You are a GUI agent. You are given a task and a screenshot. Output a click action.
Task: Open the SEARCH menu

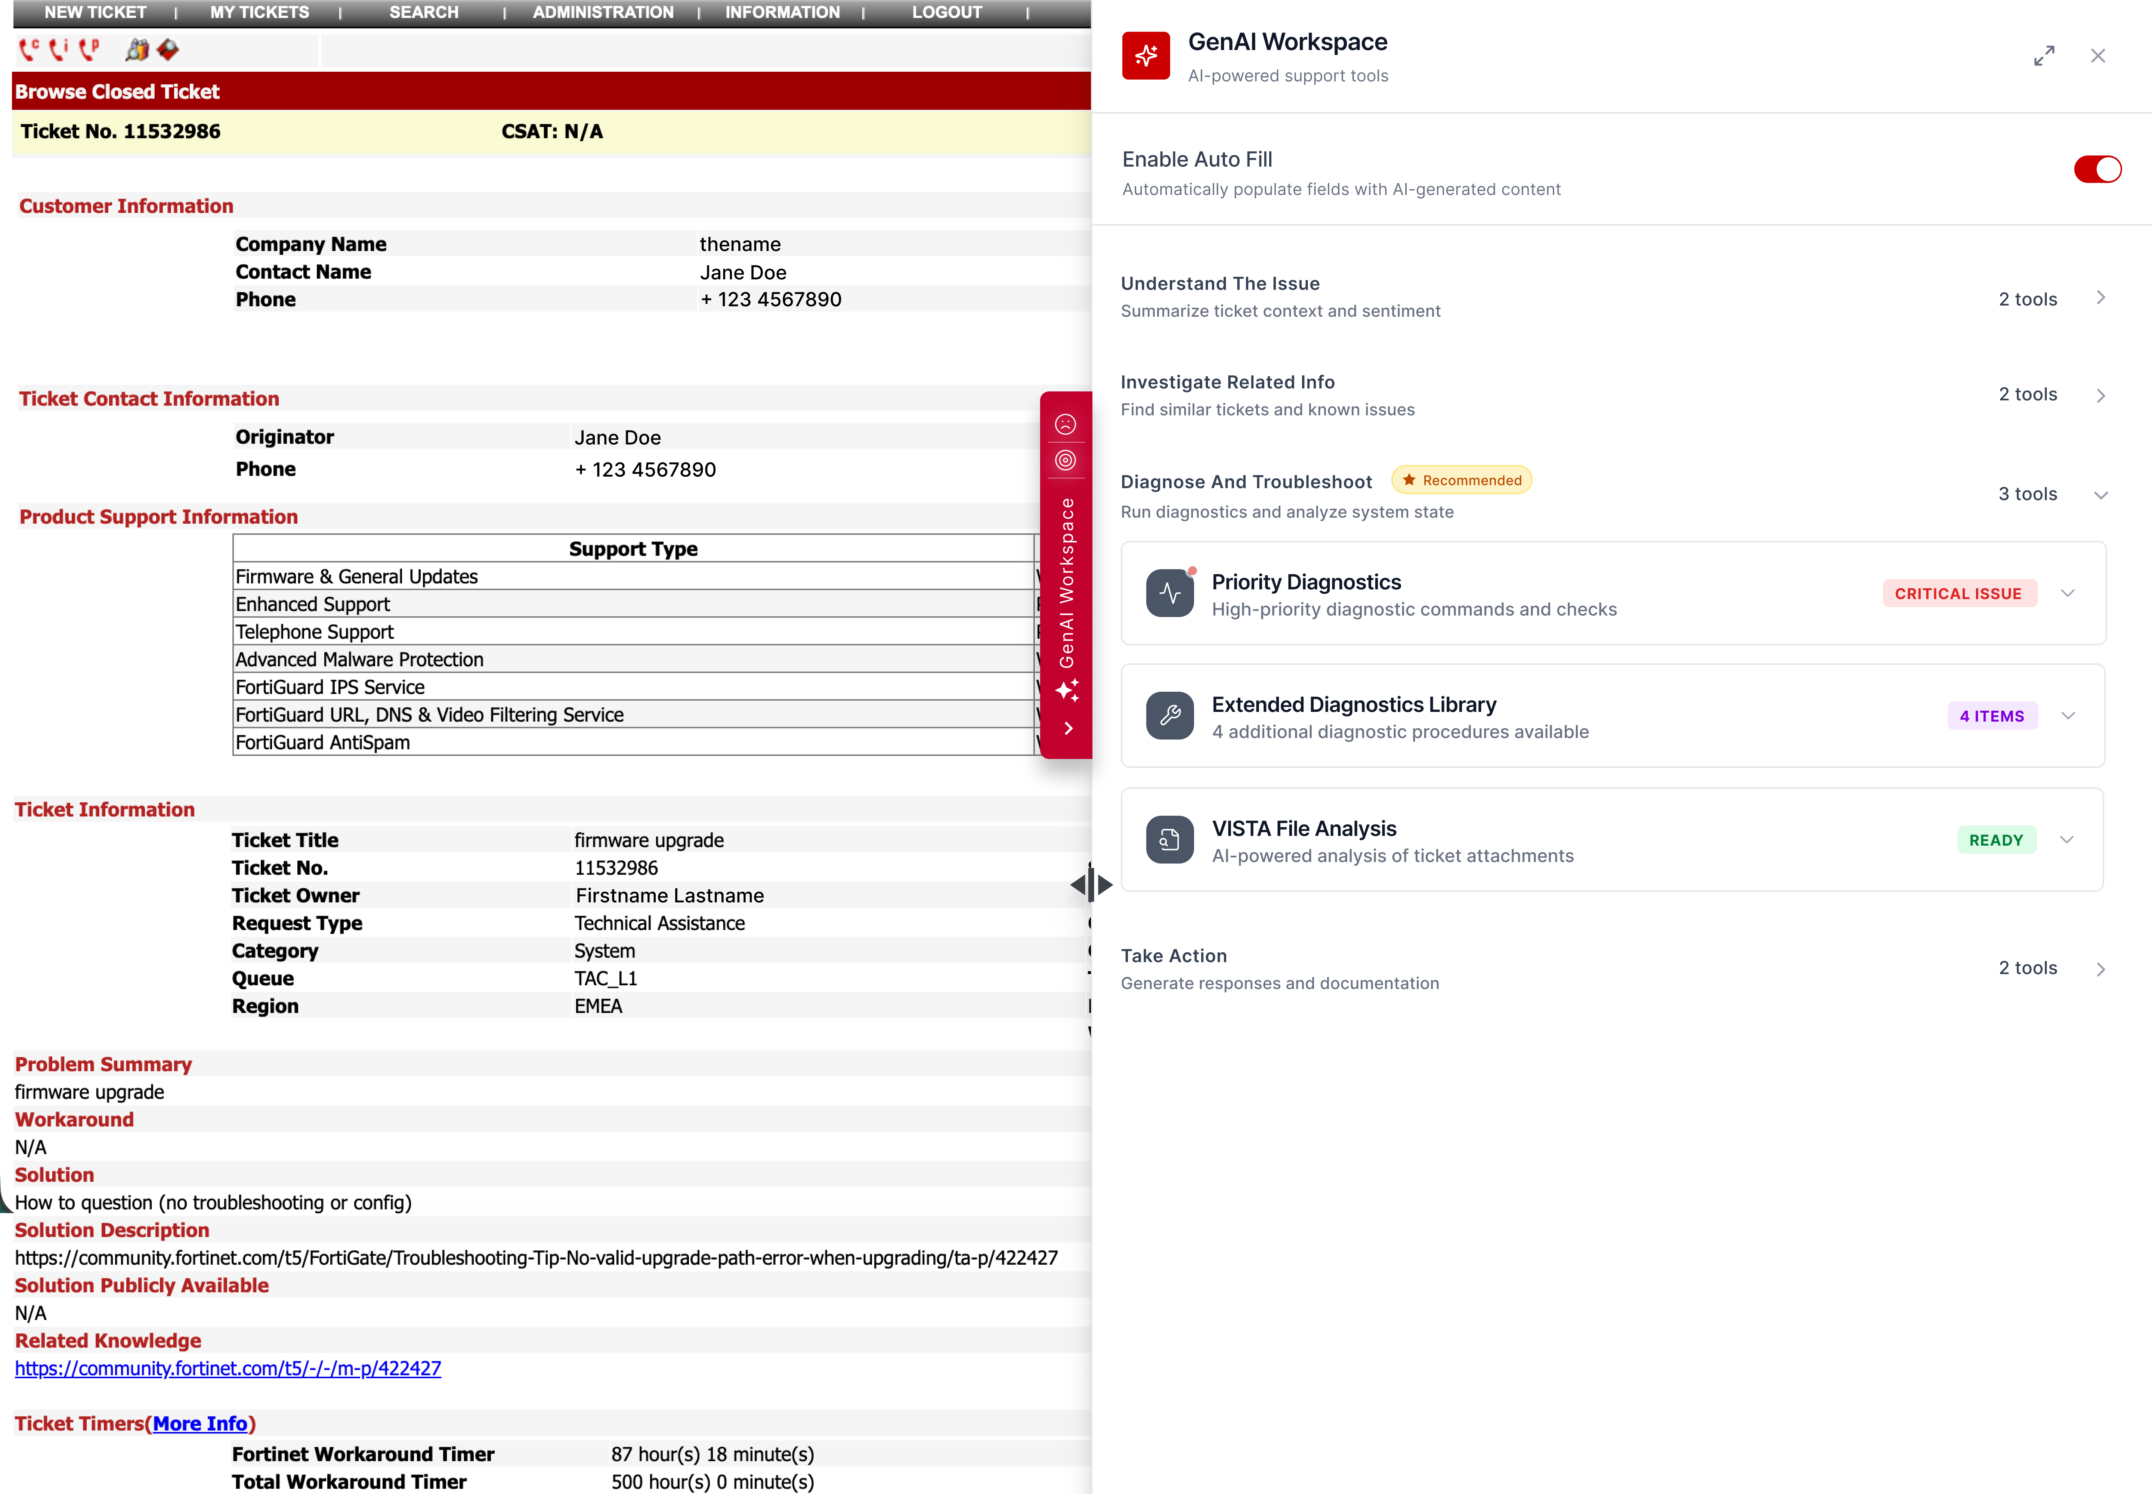click(424, 12)
